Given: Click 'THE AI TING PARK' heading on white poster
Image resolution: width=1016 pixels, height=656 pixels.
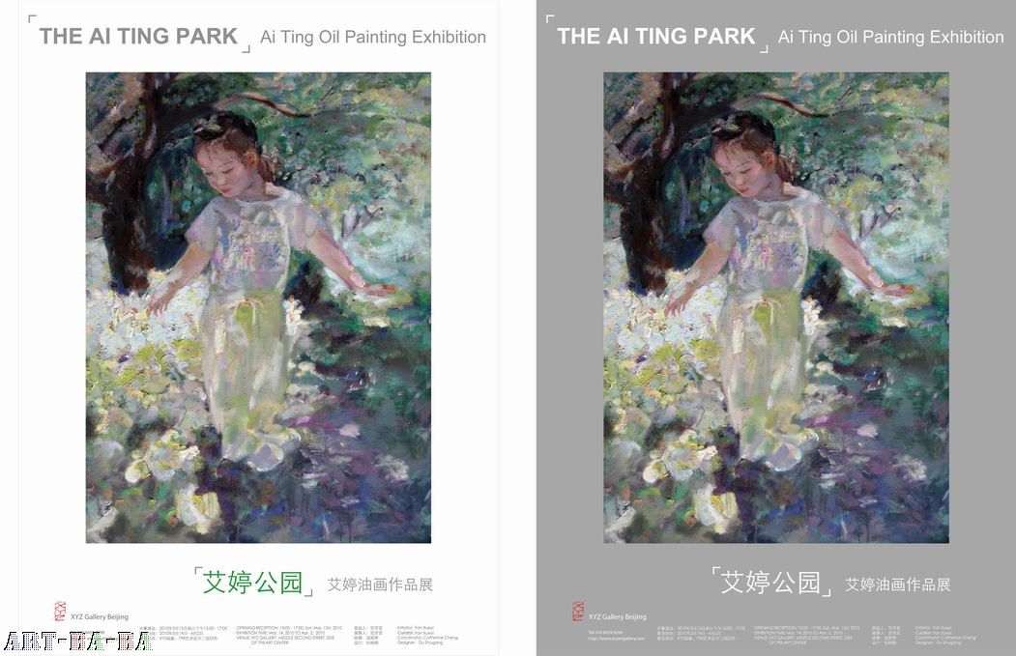Looking at the screenshot, I should pyautogui.click(x=138, y=37).
